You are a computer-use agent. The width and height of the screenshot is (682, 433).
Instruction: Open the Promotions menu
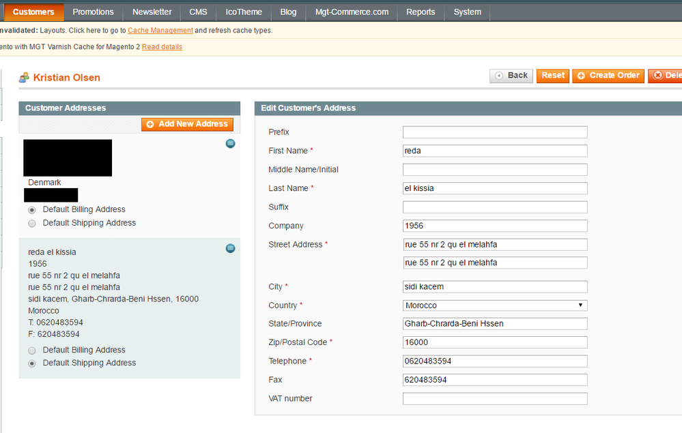click(93, 12)
